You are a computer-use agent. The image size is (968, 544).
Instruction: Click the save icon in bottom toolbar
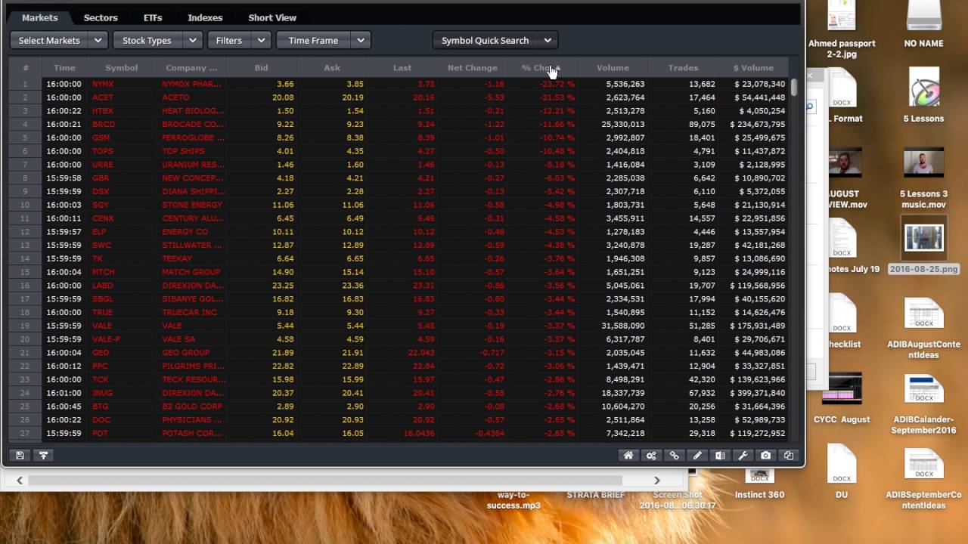tap(20, 456)
